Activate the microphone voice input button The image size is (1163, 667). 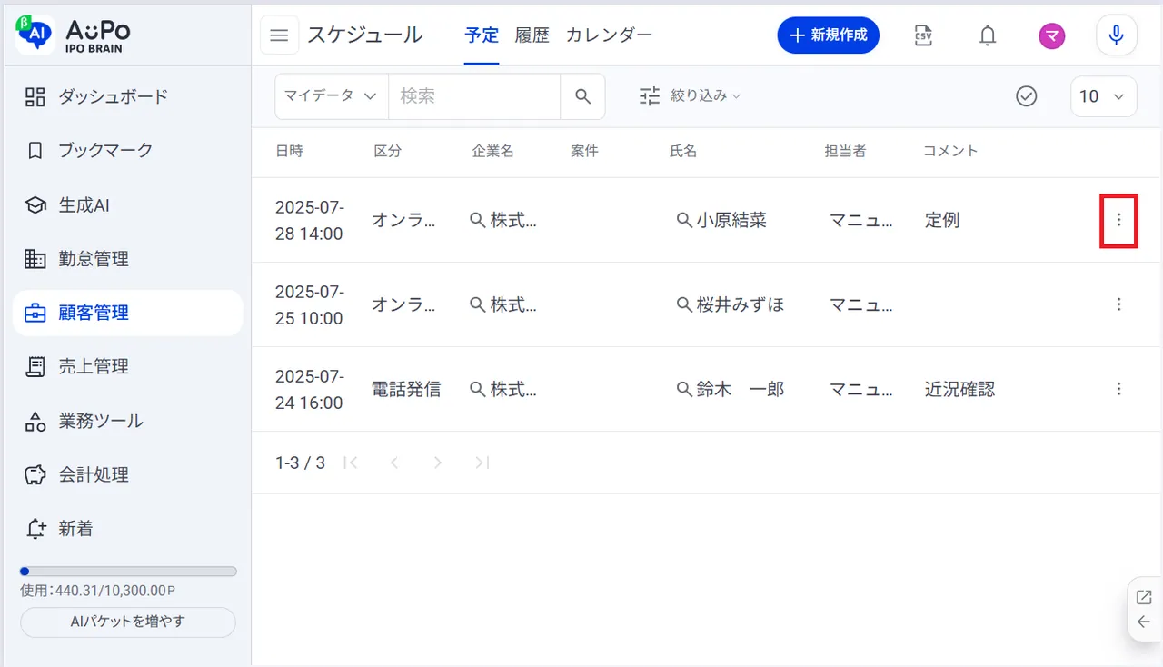pyautogui.click(x=1117, y=35)
